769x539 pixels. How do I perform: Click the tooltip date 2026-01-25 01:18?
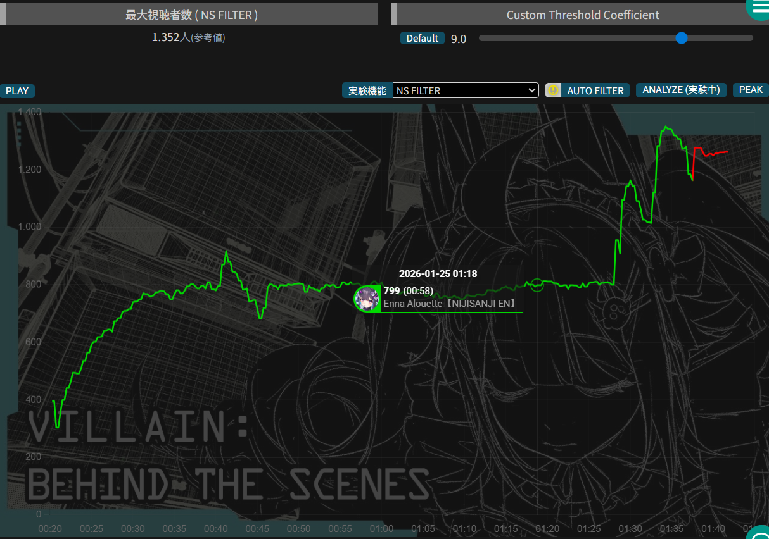click(438, 274)
